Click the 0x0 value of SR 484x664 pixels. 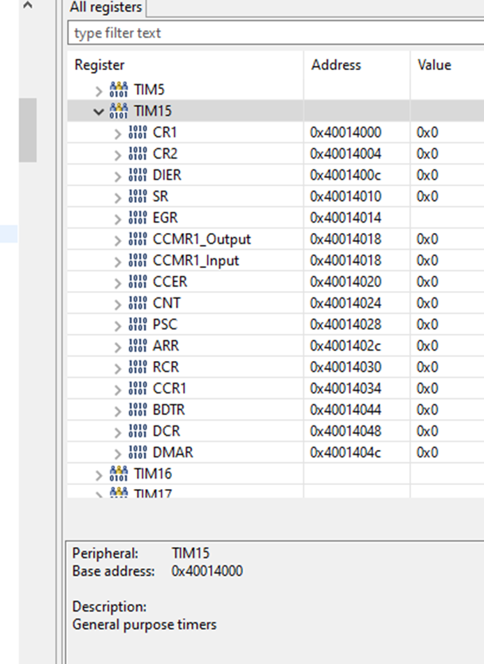pyautogui.click(x=427, y=196)
